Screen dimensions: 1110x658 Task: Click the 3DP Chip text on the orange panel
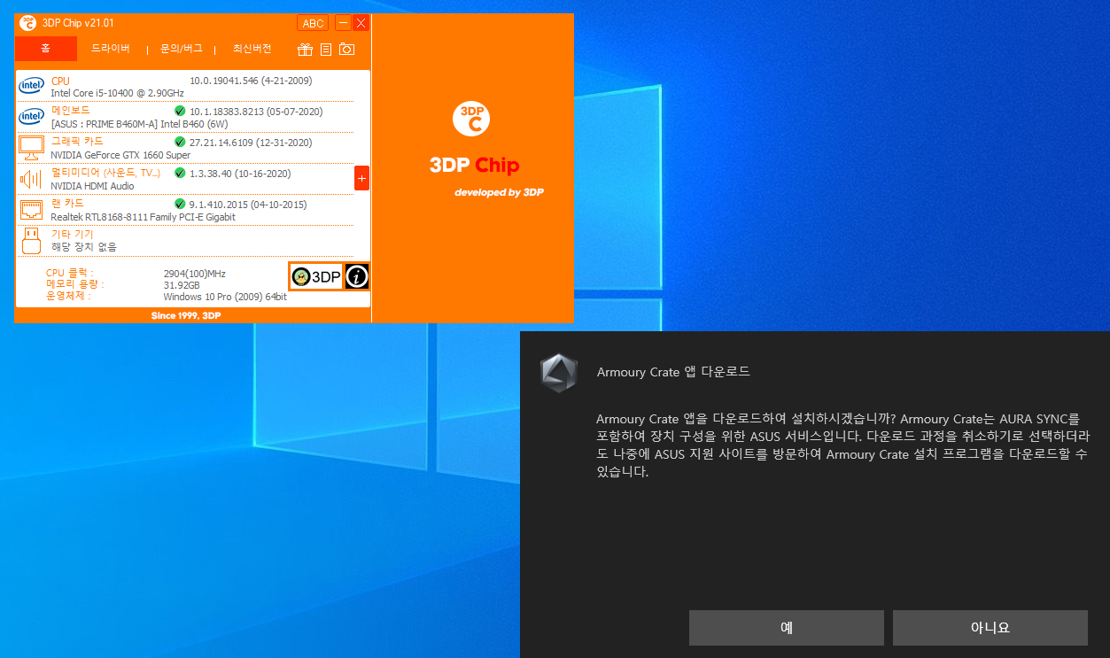point(474,166)
